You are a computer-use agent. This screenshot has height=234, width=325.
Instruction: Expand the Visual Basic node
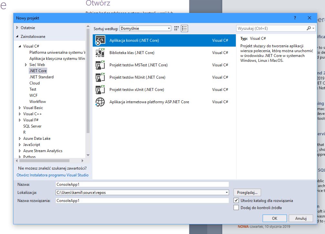click(x=20, y=108)
